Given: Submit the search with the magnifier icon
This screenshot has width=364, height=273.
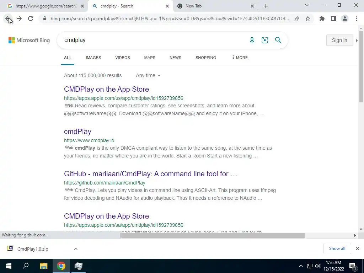Looking at the screenshot, I should pyautogui.click(x=278, y=40).
